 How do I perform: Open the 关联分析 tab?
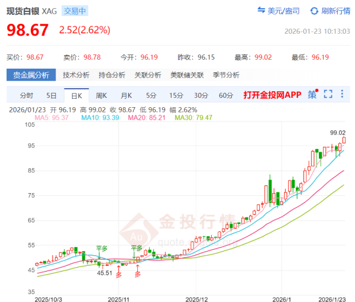[x=147, y=75]
